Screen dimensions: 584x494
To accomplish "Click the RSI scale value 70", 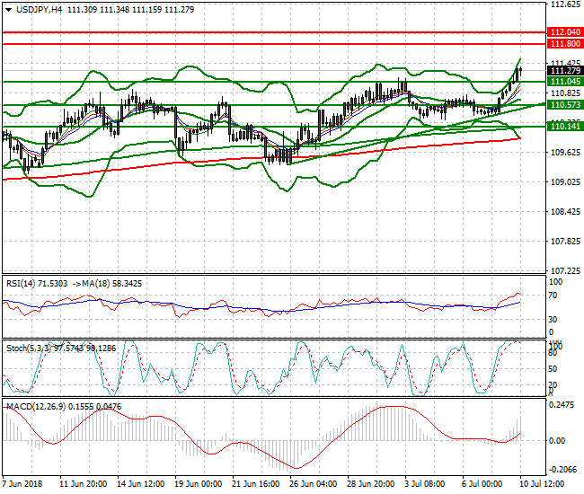I will coord(553,296).
